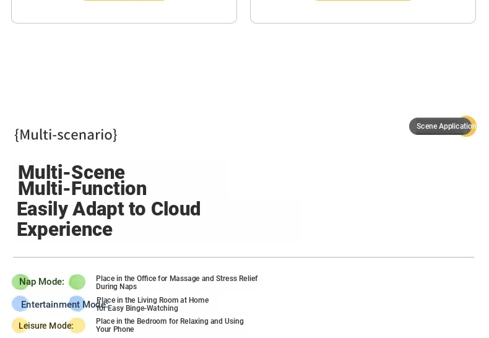The image size is (489, 338).
Task: Click the yellow dot right of Leisure Mode label
Action: [x=77, y=326]
